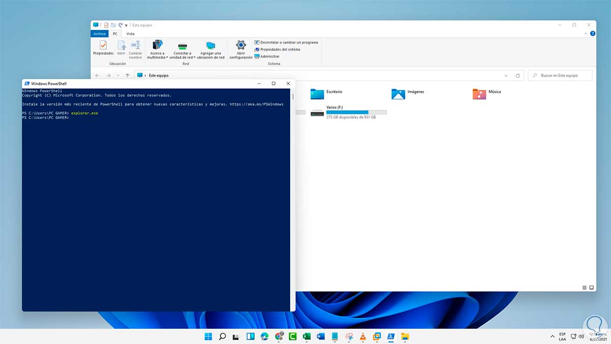Click text '275 GB disponibles de 931 GB'
The image size is (611, 344).
coord(351,117)
